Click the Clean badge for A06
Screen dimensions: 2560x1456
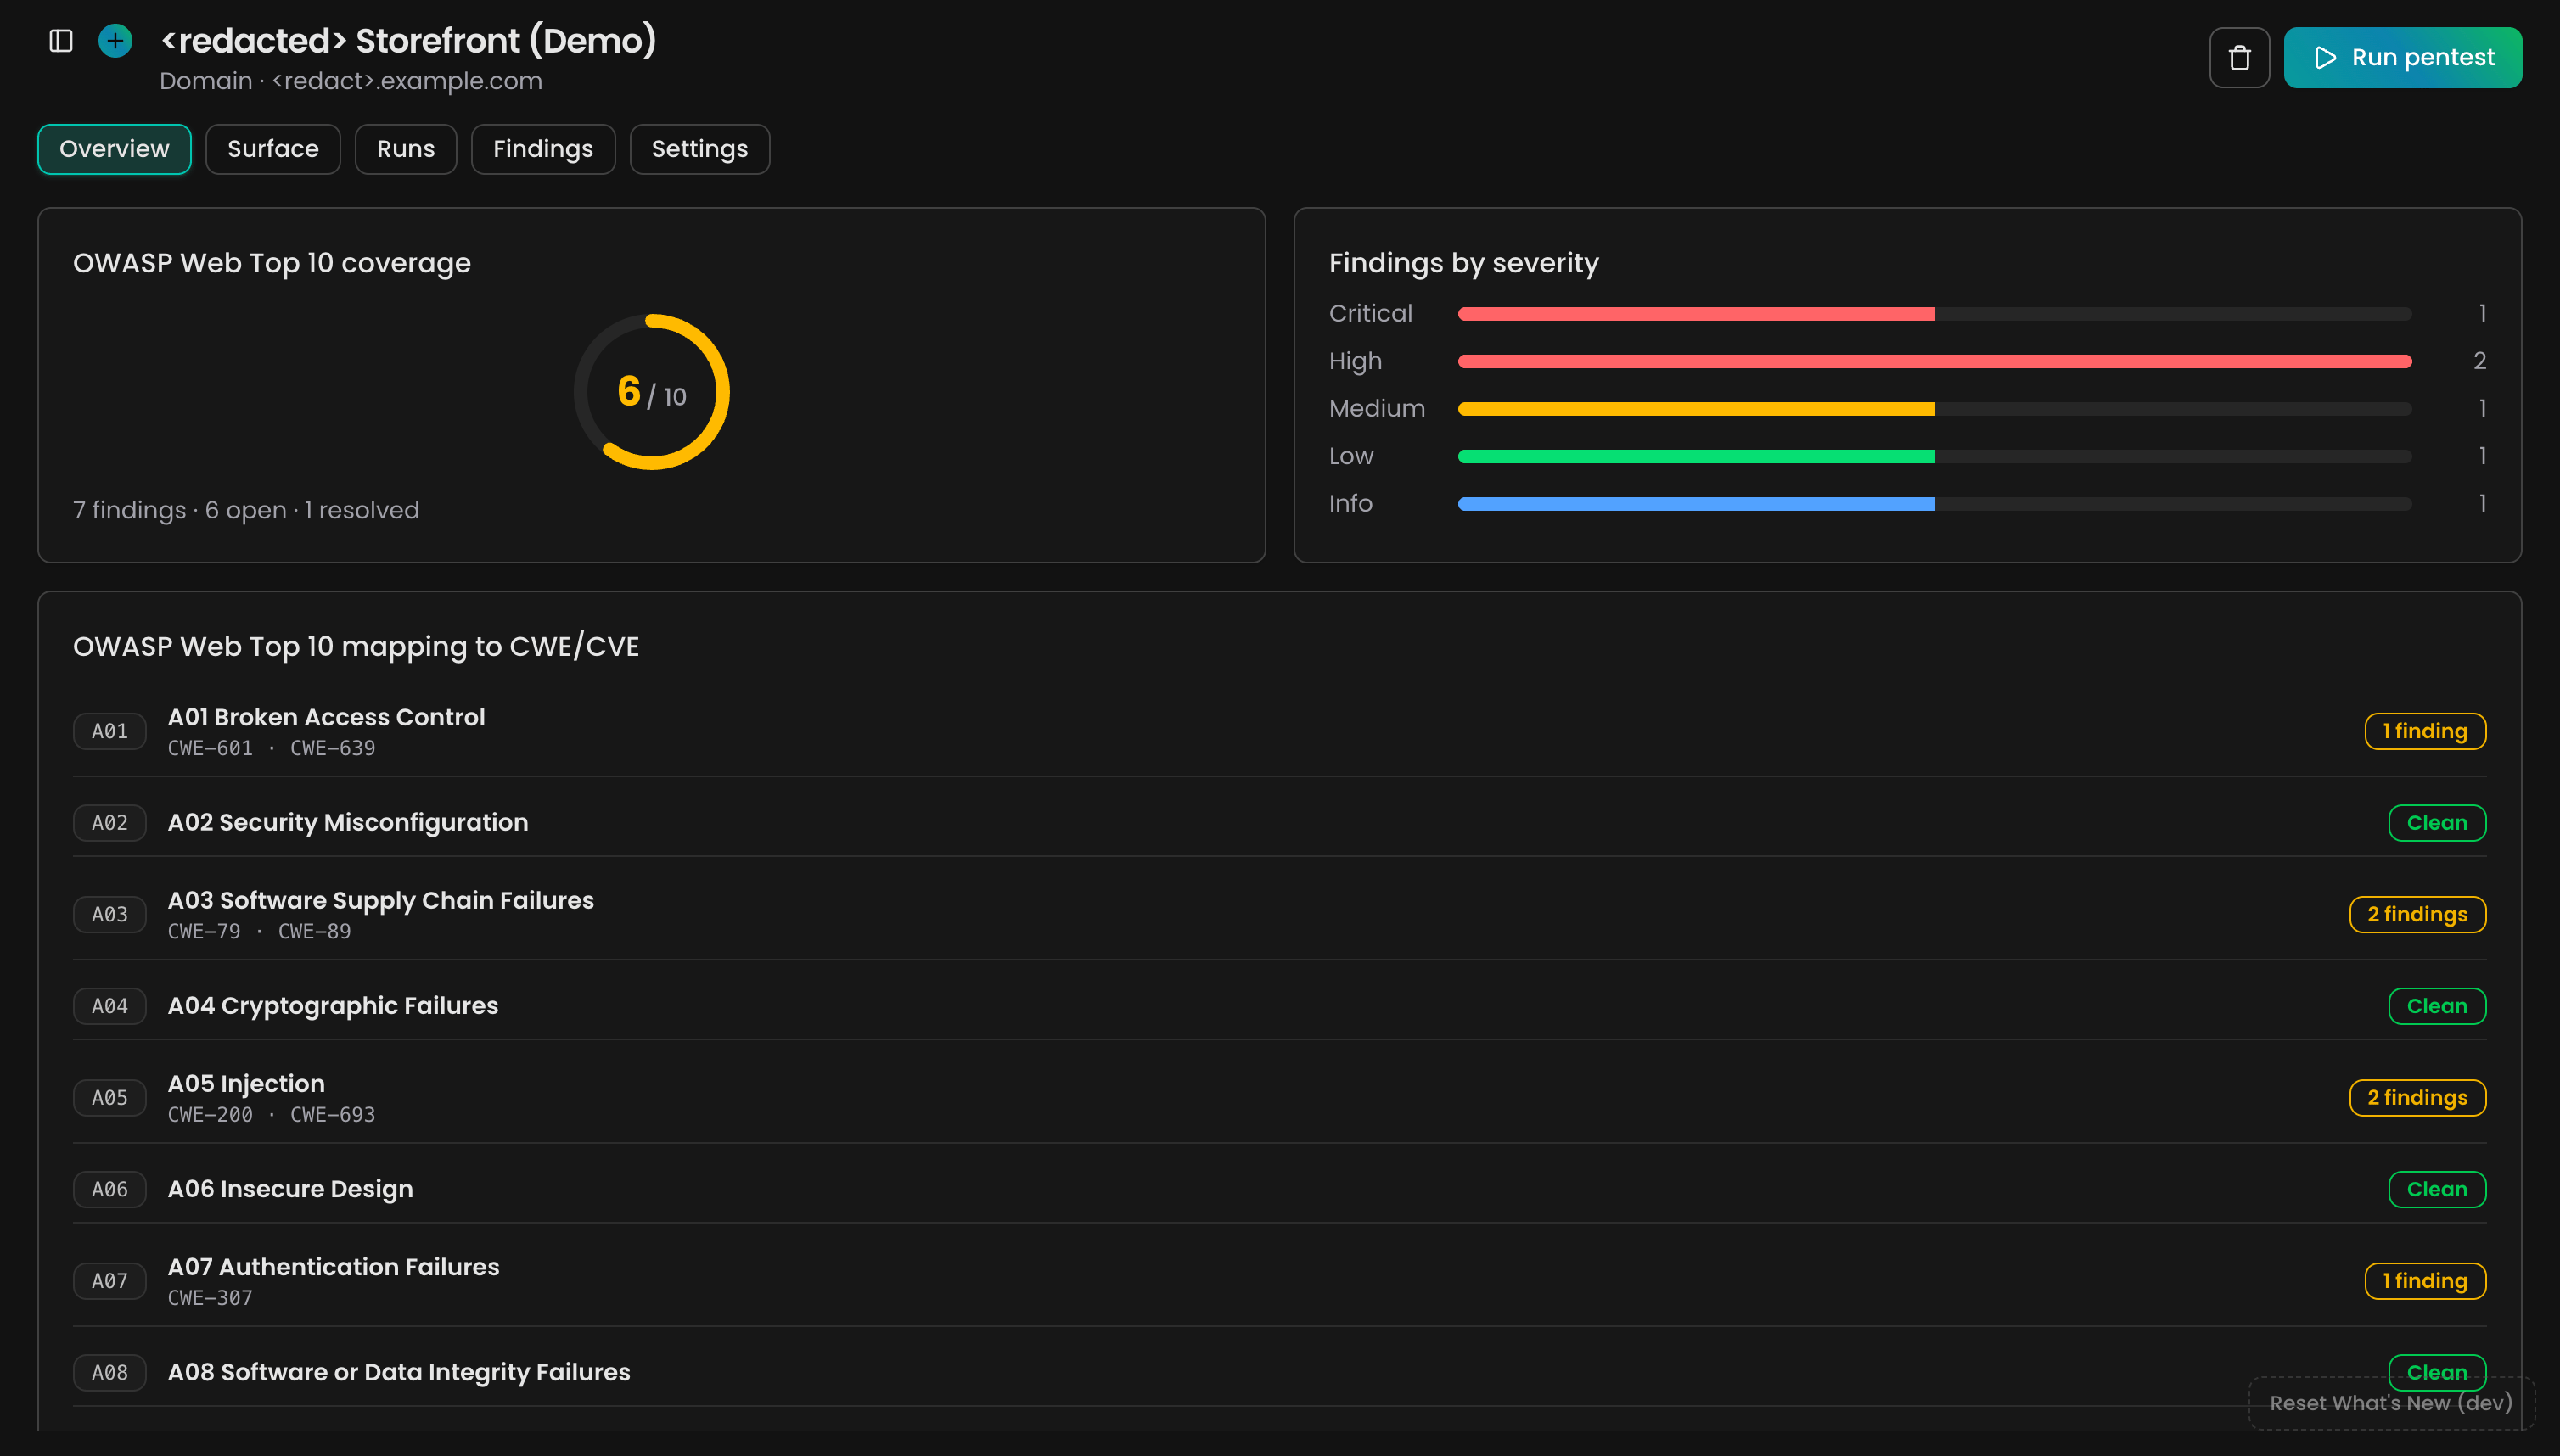click(x=2437, y=1189)
